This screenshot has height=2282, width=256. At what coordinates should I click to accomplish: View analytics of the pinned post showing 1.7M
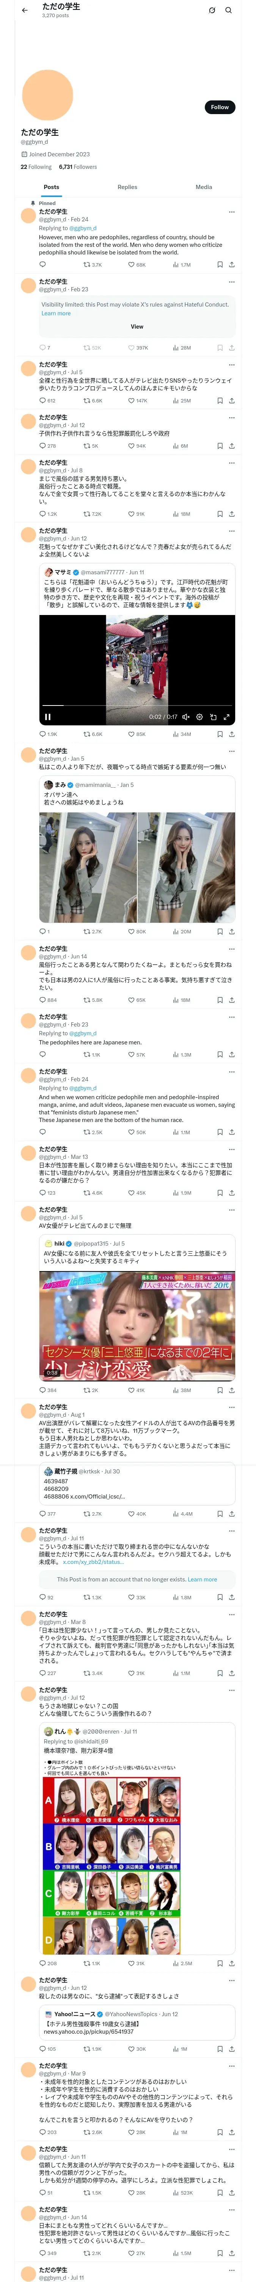pyautogui.click(x=181, y=264)
